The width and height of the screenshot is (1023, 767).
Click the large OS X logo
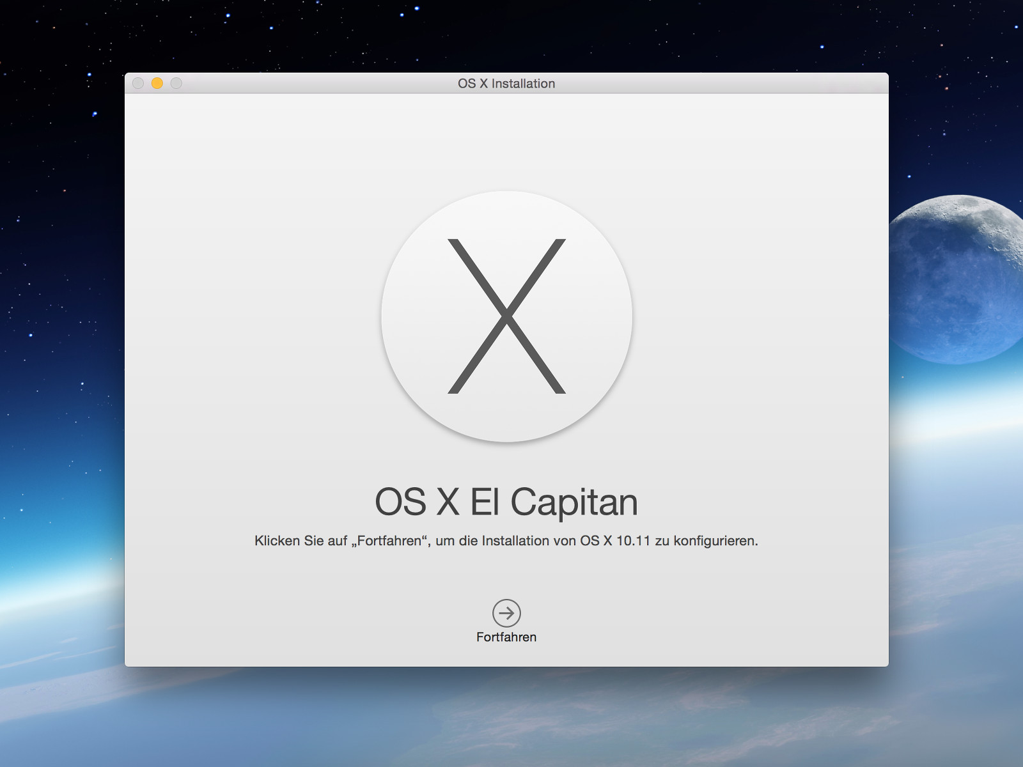(x=506, y=316)
